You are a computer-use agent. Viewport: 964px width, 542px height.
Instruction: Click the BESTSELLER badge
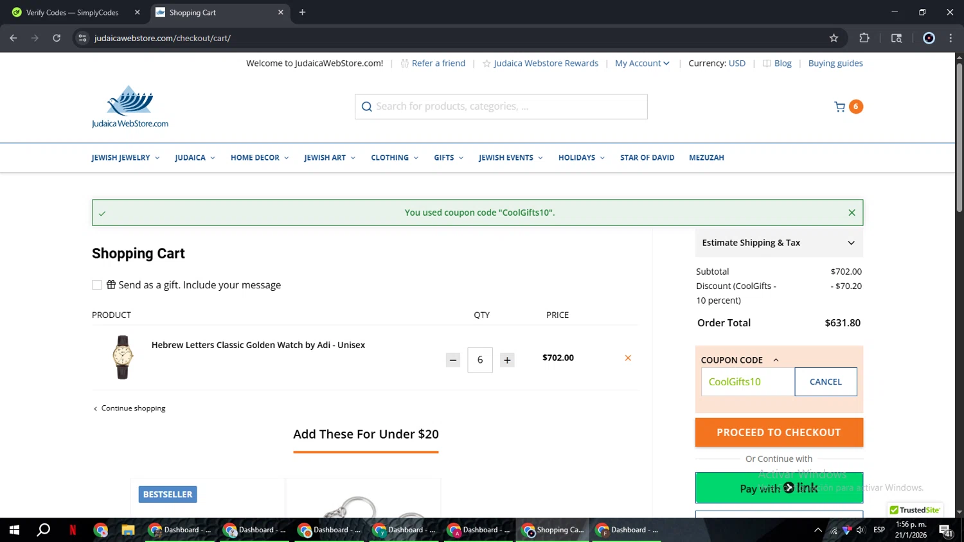tap(168, 494)
